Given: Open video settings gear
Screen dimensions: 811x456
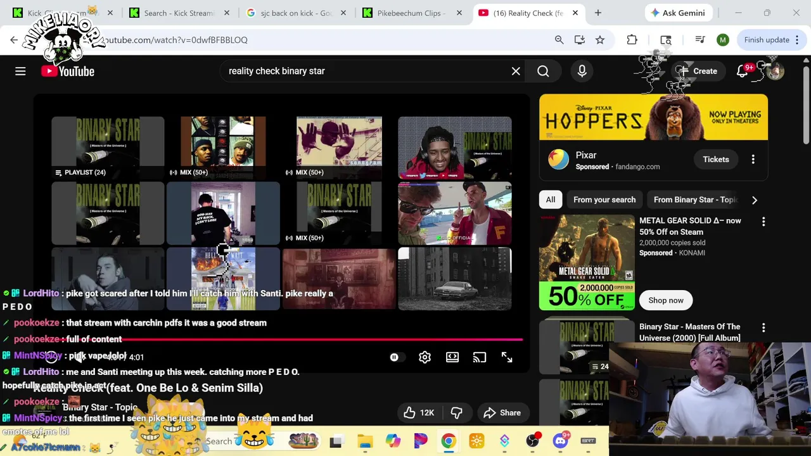Looking at the screenshot, I should (425, 357).
